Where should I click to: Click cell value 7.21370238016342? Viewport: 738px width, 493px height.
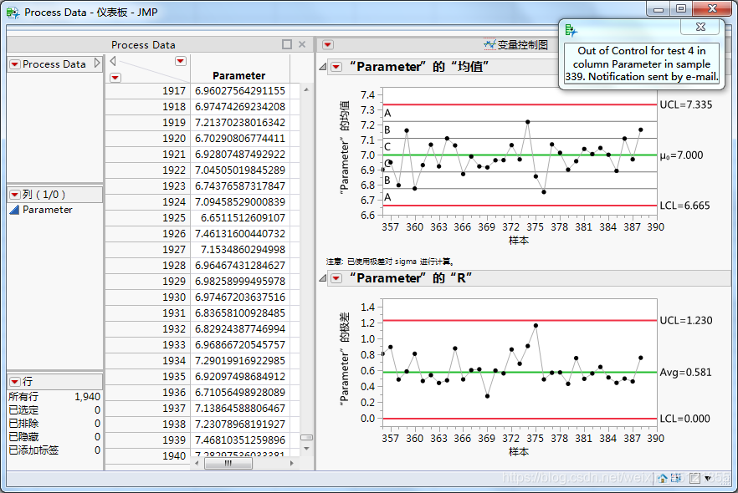click(240, 123)
